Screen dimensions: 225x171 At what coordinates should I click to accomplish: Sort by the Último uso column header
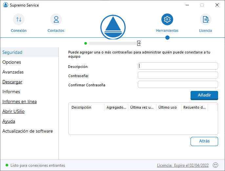click(x=169, y=107)
